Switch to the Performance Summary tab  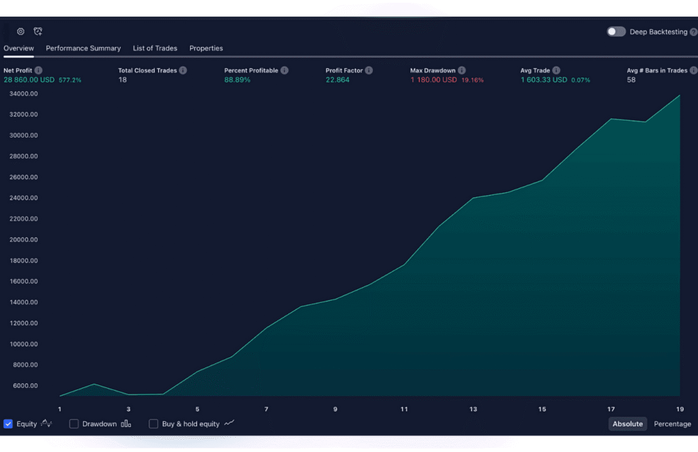click(83, 48)
